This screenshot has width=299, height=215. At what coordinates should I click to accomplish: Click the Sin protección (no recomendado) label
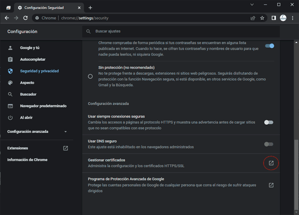coord(127,67)
